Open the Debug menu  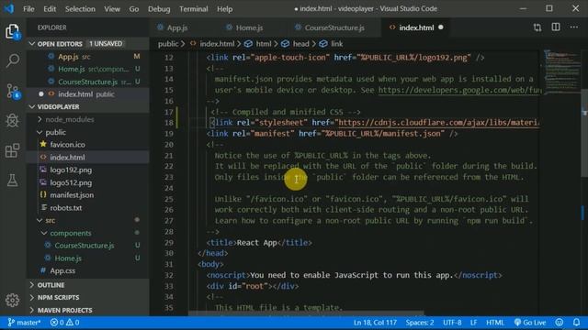(159, 9)
